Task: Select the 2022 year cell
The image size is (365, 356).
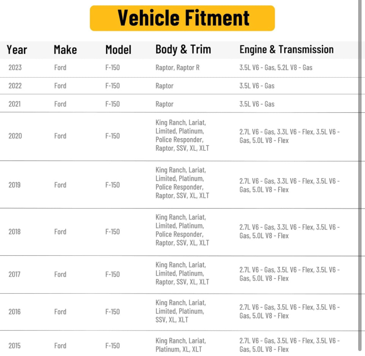Action: (x=15, y=86)
